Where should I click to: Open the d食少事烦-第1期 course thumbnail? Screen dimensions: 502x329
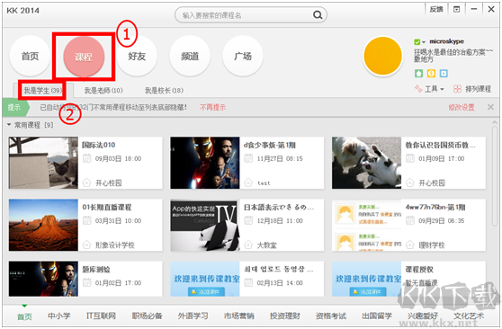coord(205,163)
